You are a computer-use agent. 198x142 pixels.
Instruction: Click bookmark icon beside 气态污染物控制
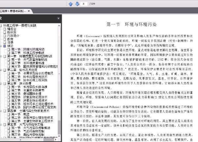(9, 131)
